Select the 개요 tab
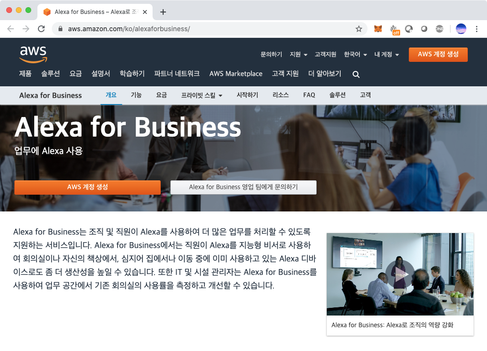Image resolution: width=487 pixels, height=351 pixels. [x=111, y=95]
